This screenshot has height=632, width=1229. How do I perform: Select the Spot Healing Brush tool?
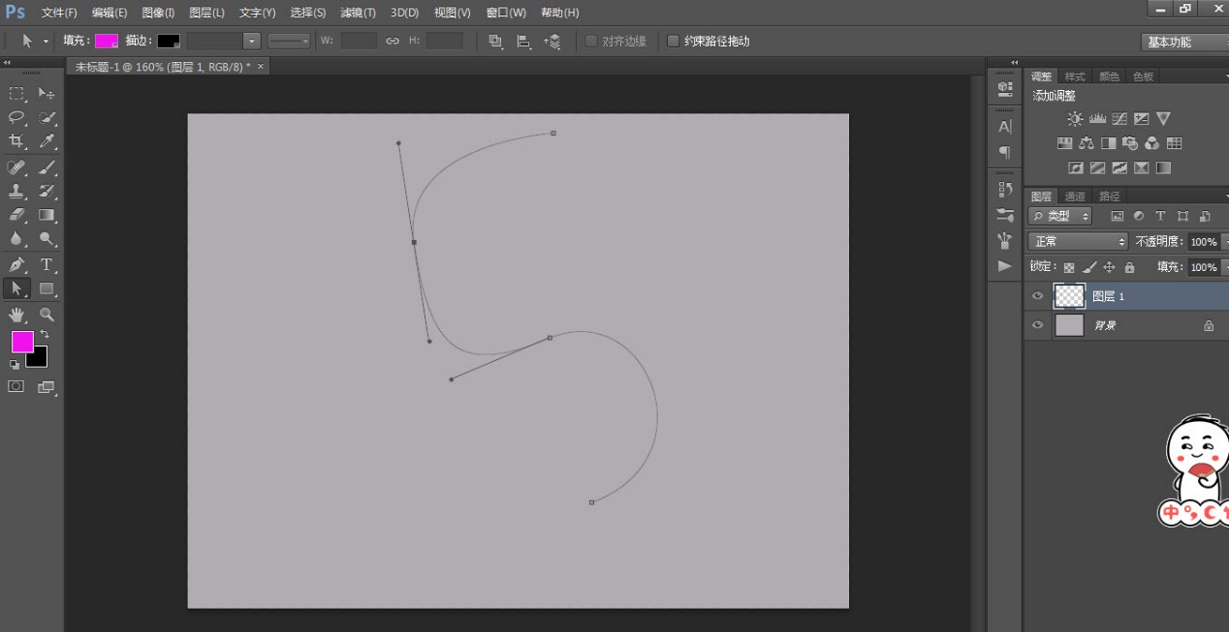16,167
